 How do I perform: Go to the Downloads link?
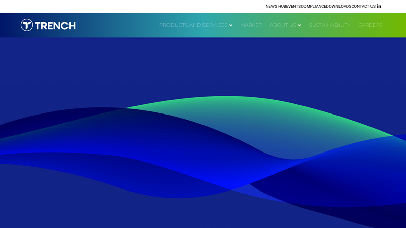tap(340, 6)
